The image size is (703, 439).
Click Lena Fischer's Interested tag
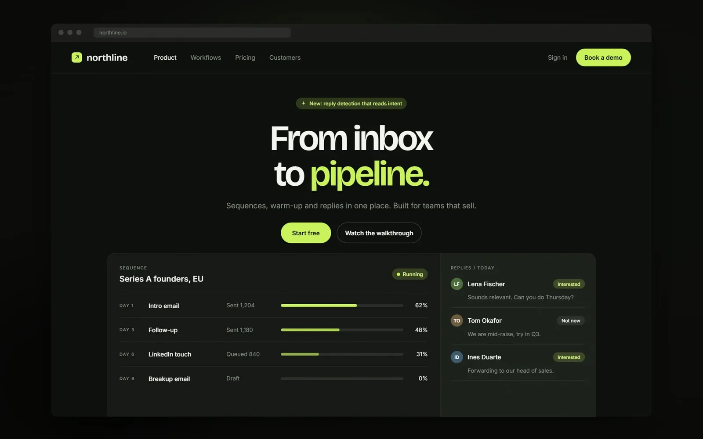569,284
